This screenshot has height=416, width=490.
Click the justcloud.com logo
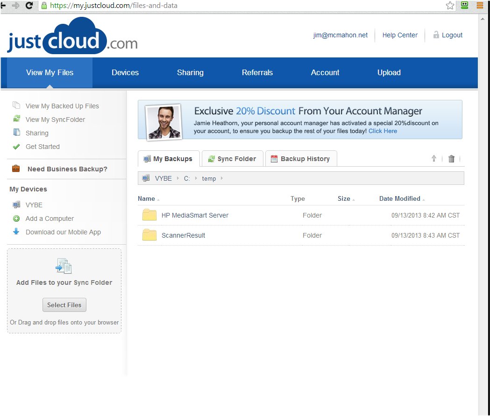(72, 36)
